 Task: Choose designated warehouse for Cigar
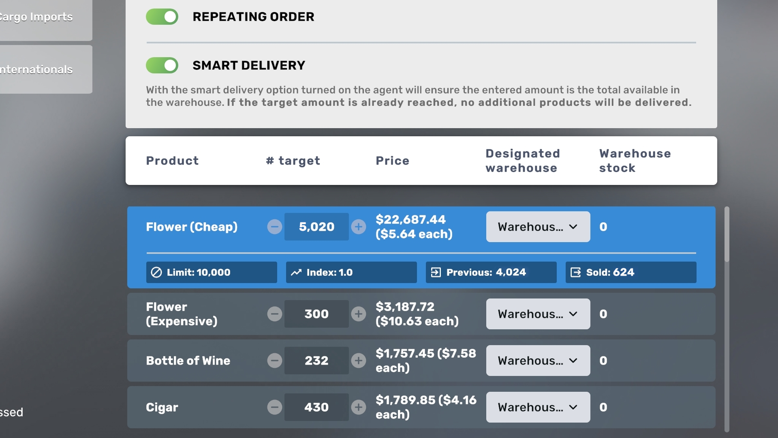coord(538,407)
